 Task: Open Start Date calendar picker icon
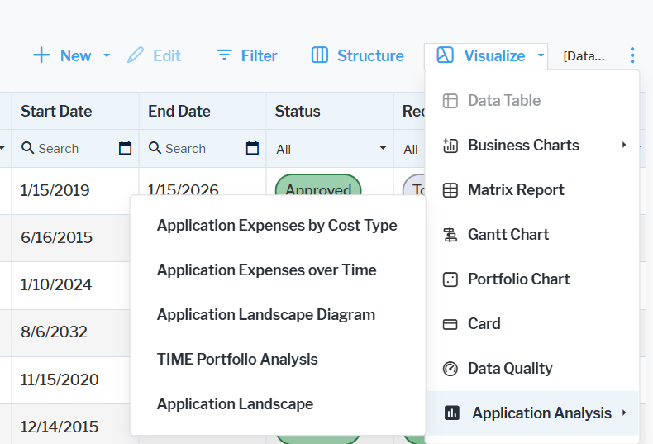tap(125, 149)
